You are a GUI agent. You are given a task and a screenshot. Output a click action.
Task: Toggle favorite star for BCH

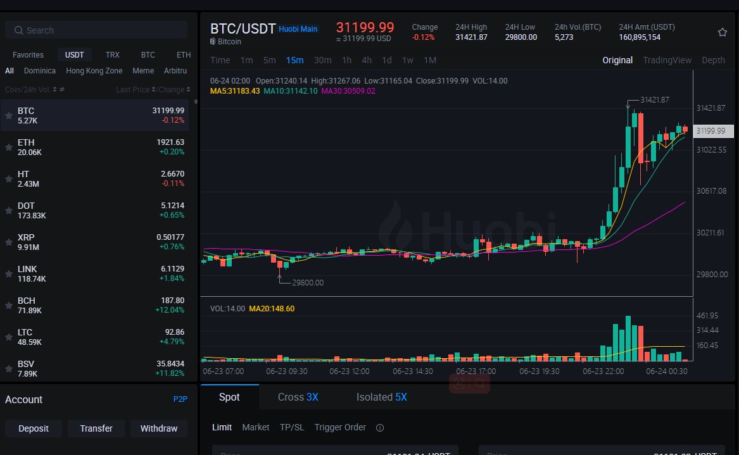point(8,305)
